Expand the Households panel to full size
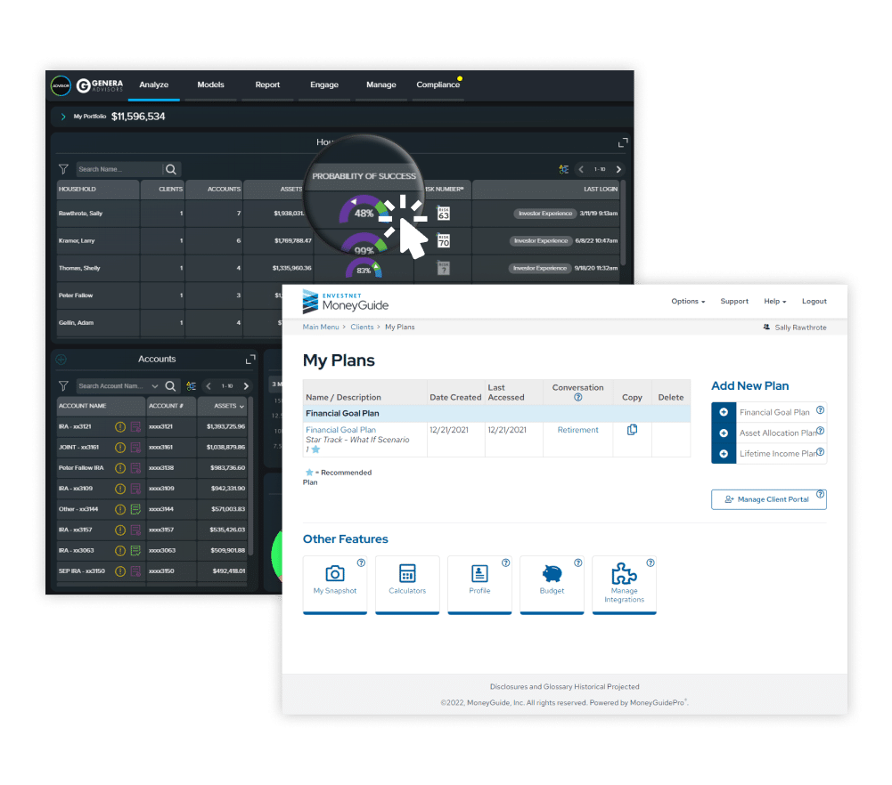Image resolution: width=892 pixels, height=785 pixels. point(623,142)
